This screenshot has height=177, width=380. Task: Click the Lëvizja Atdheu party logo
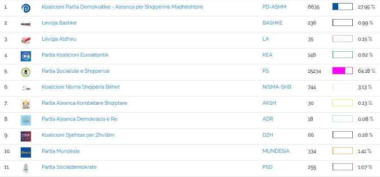click(26, 40)
